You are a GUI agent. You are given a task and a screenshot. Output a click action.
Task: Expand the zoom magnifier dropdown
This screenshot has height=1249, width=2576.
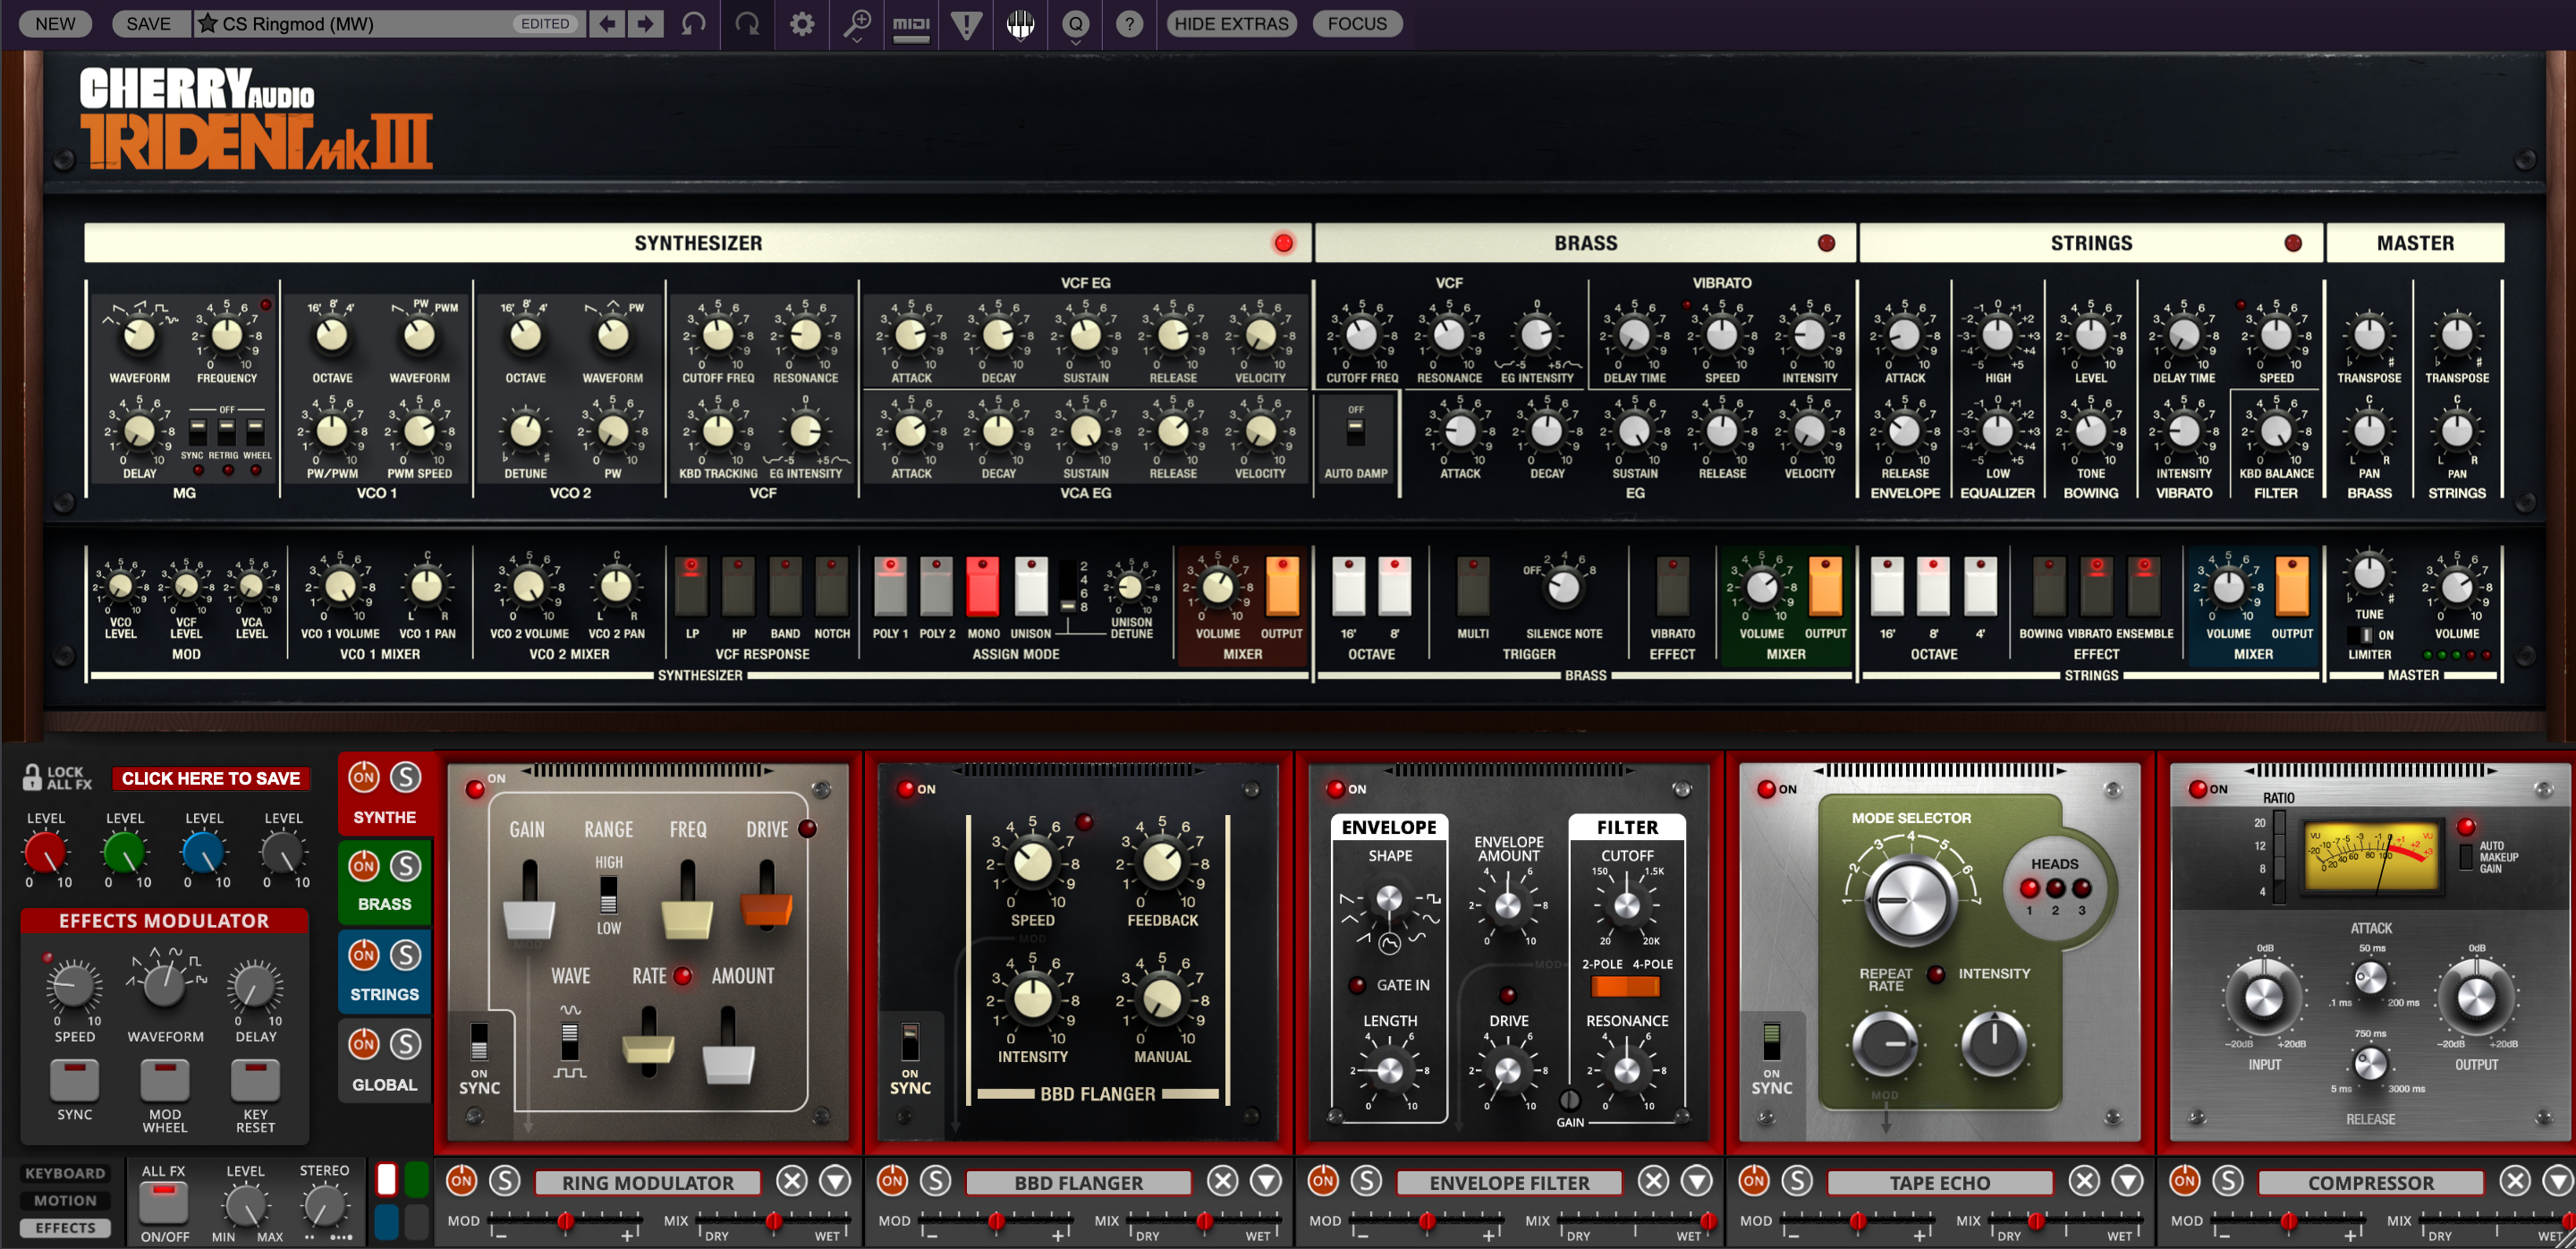(x=856, y=25)
